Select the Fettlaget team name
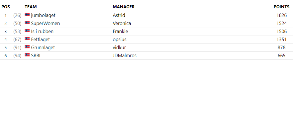 pyautogui.click(x=40, y=39)
